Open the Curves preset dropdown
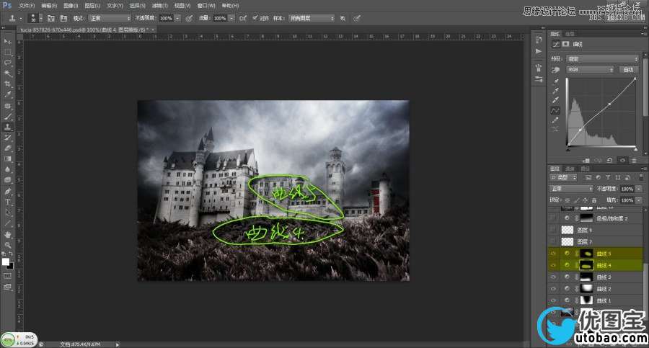 click(603, 59)
